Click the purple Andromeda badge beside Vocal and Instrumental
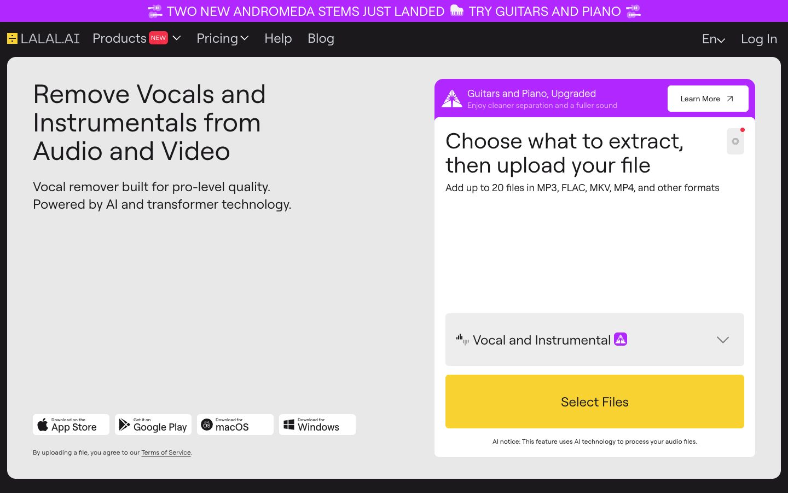The height and width of the screenshot is (493, 788). [621, 339]
